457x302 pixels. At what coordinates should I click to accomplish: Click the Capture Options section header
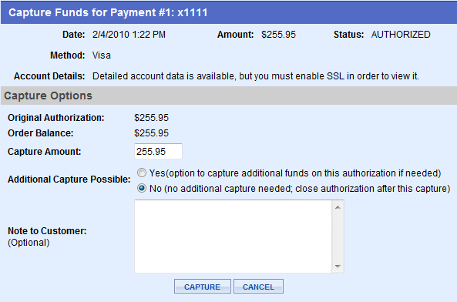228,96
